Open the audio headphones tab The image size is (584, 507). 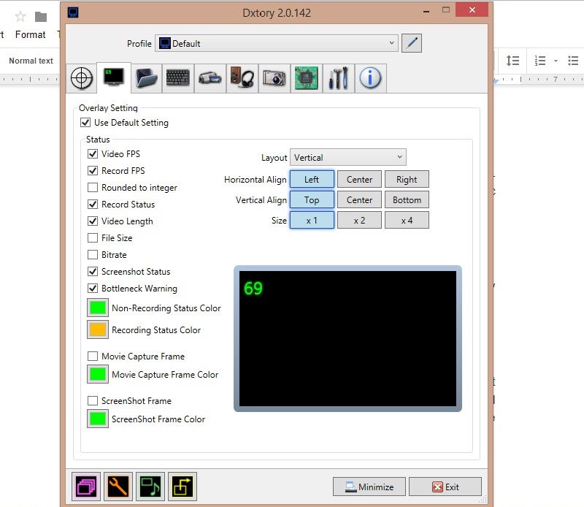tap(242, 79)
